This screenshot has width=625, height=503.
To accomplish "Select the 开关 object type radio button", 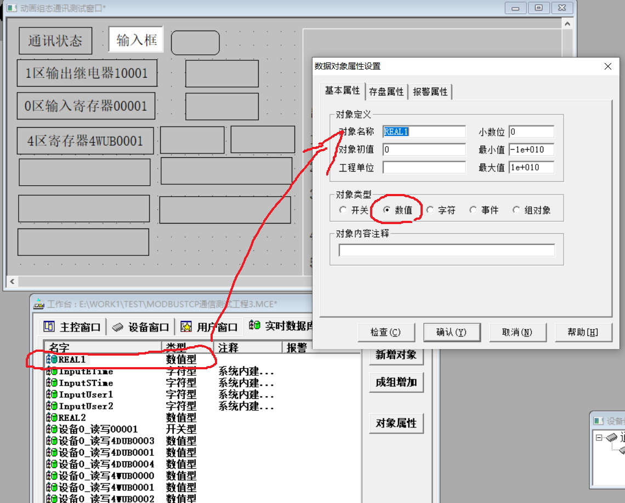I will point(343,210).
